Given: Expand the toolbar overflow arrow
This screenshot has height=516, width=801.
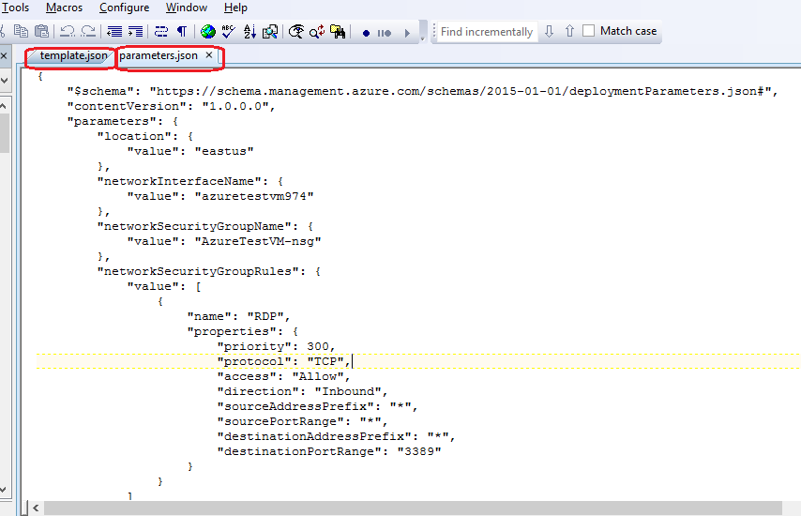Looking at the screenshot, I should click(422, 38).
